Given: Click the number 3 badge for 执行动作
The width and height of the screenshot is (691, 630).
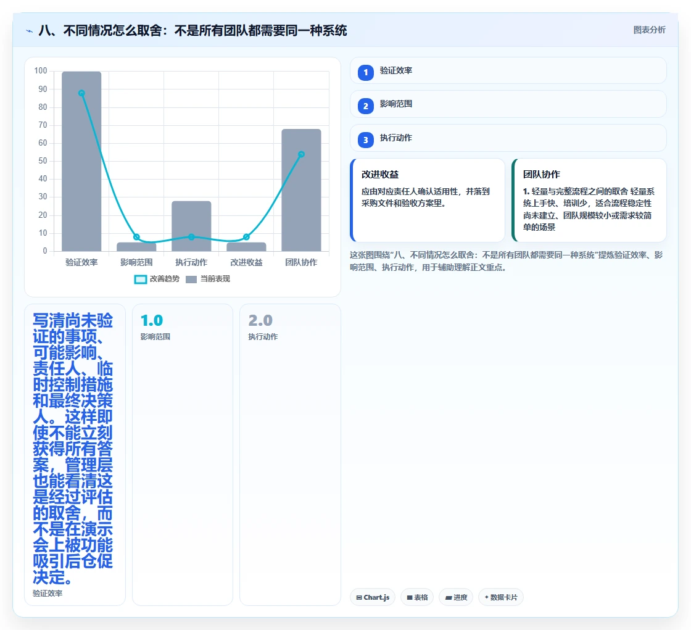Looking at the screenshot, I should [x=366, y=140].
